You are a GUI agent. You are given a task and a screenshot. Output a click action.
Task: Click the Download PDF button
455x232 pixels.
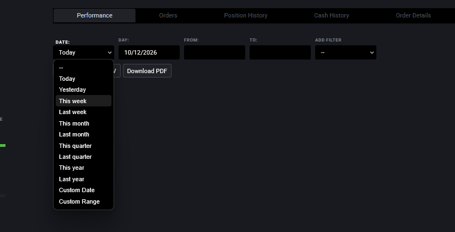tap(147, 71)
